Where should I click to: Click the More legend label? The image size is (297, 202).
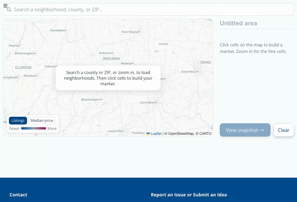(52, 128)
